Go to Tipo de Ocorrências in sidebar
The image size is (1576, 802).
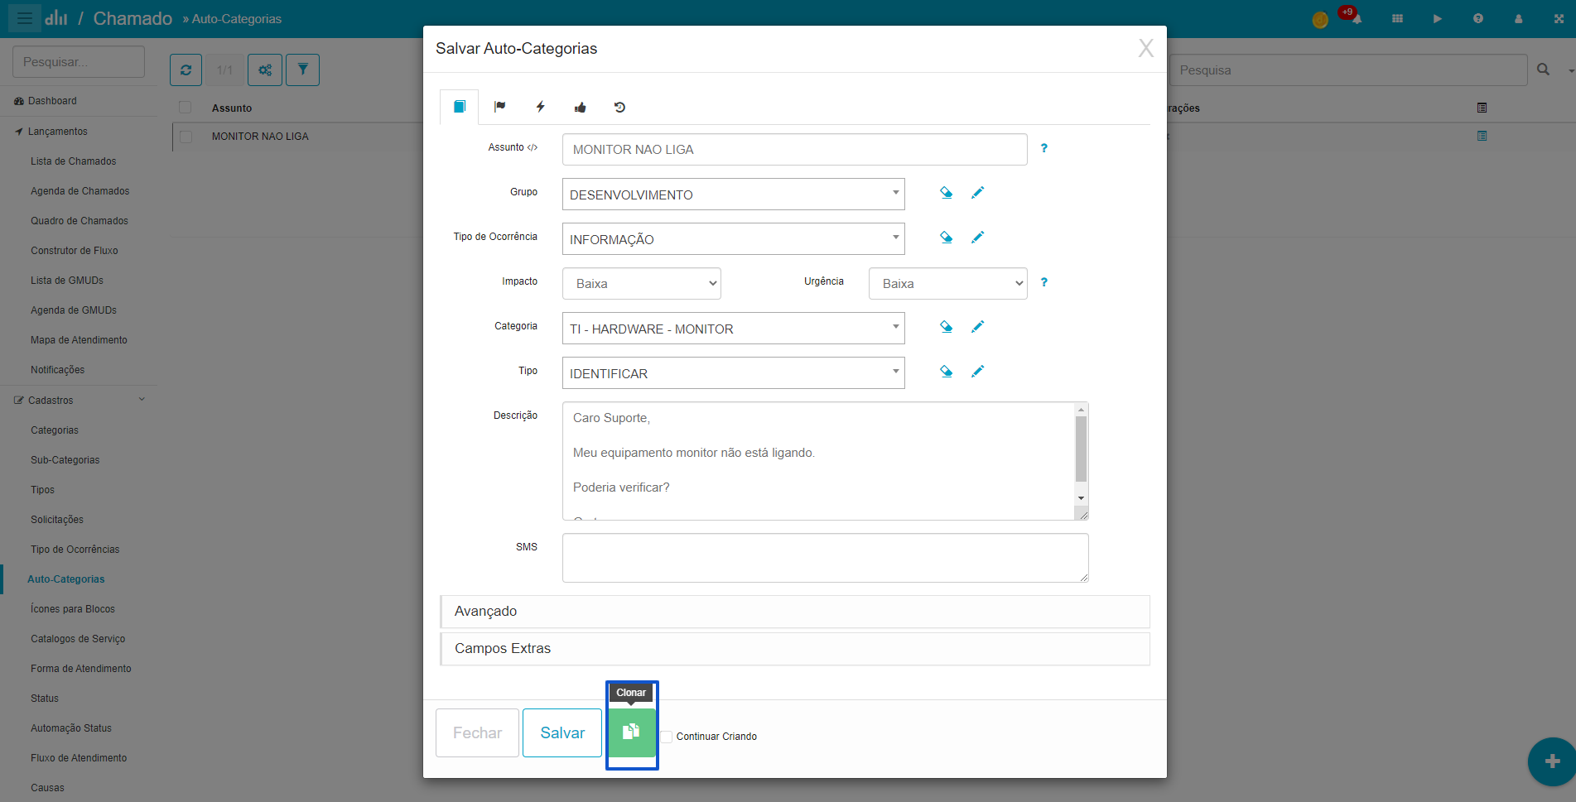coord(75,550)
